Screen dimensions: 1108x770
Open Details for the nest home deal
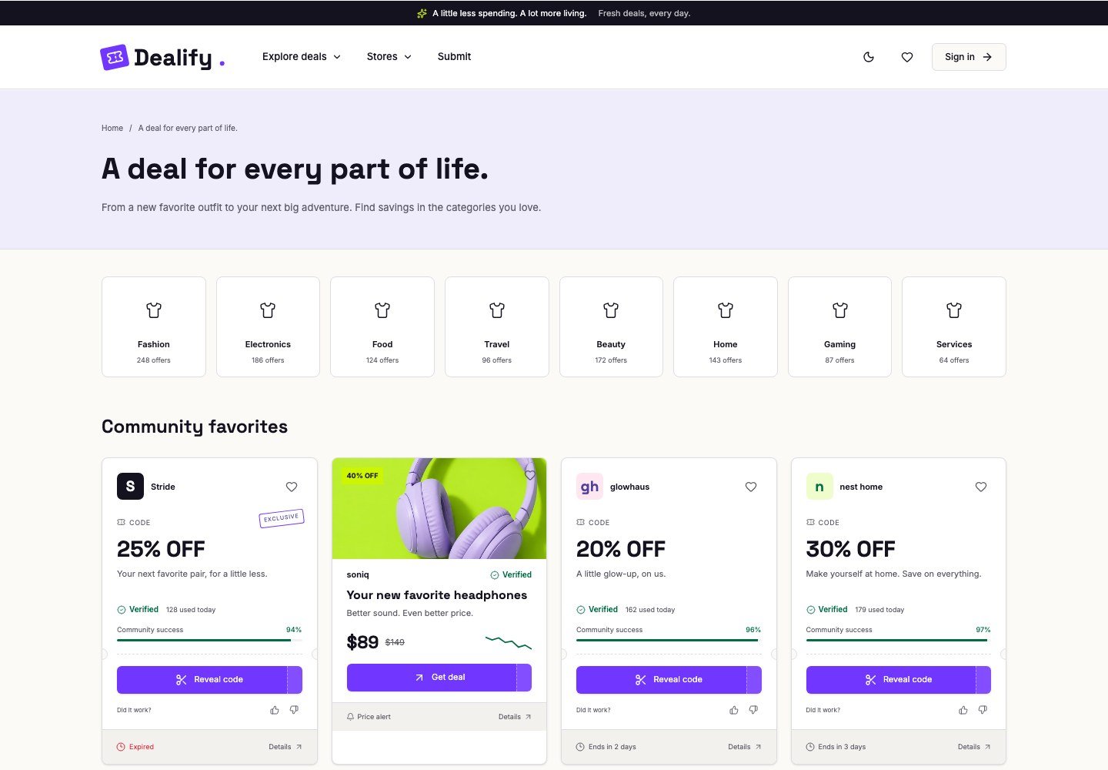click(x=974, y=747)
